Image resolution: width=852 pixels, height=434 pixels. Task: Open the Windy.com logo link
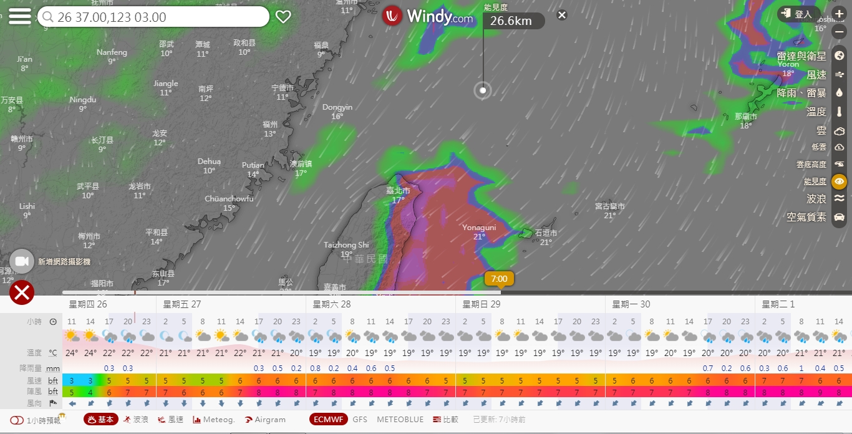428,16
